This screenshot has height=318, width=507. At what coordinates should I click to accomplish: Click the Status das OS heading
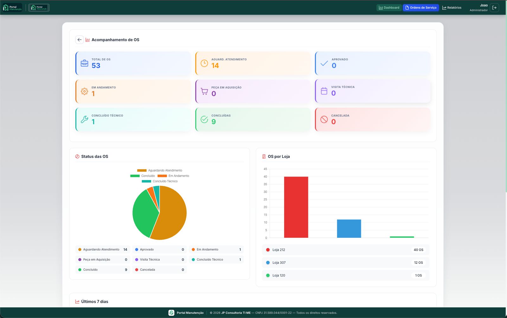94,156
